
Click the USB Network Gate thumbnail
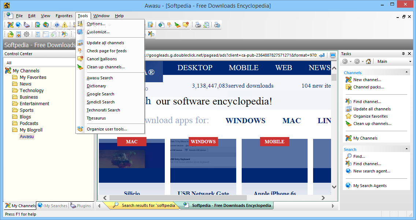tap(203, 160)
